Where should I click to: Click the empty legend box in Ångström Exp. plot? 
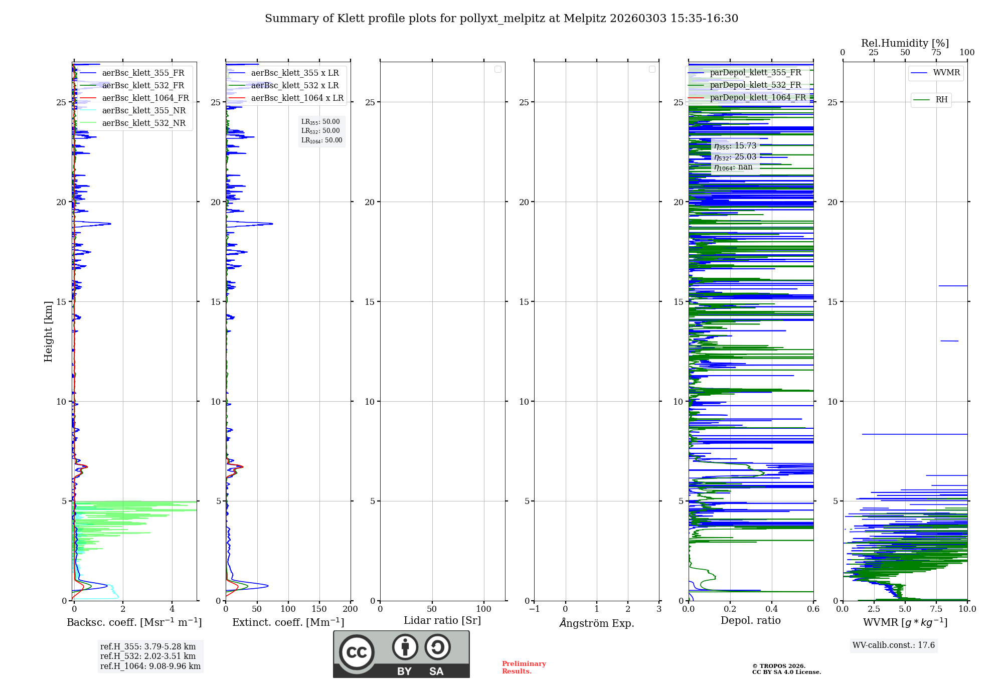pyautogui.click(x=652, y=69)
